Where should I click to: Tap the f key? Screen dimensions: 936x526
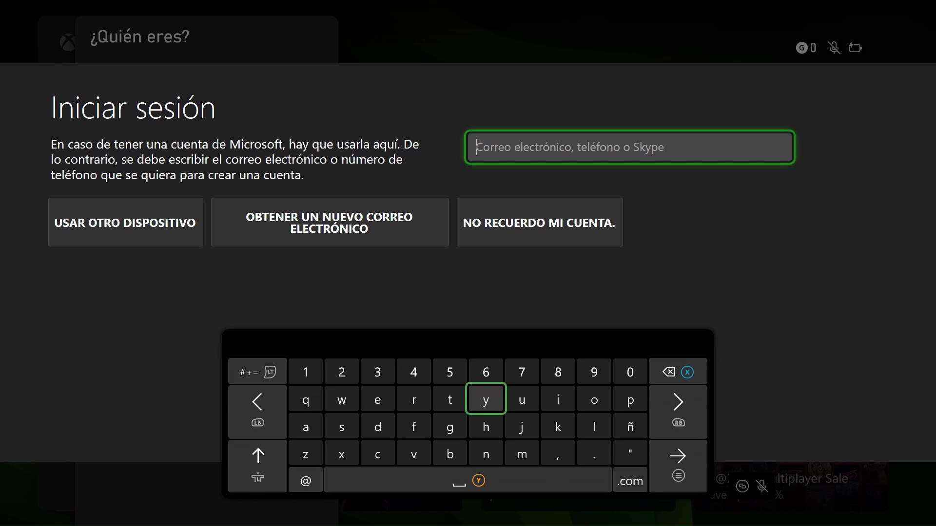414,427
